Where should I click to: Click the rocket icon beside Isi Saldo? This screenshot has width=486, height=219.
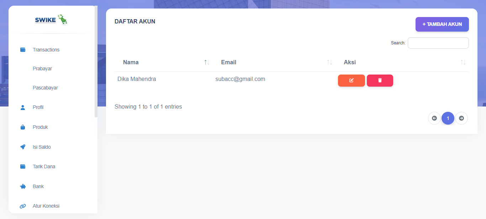click(23, 147)
